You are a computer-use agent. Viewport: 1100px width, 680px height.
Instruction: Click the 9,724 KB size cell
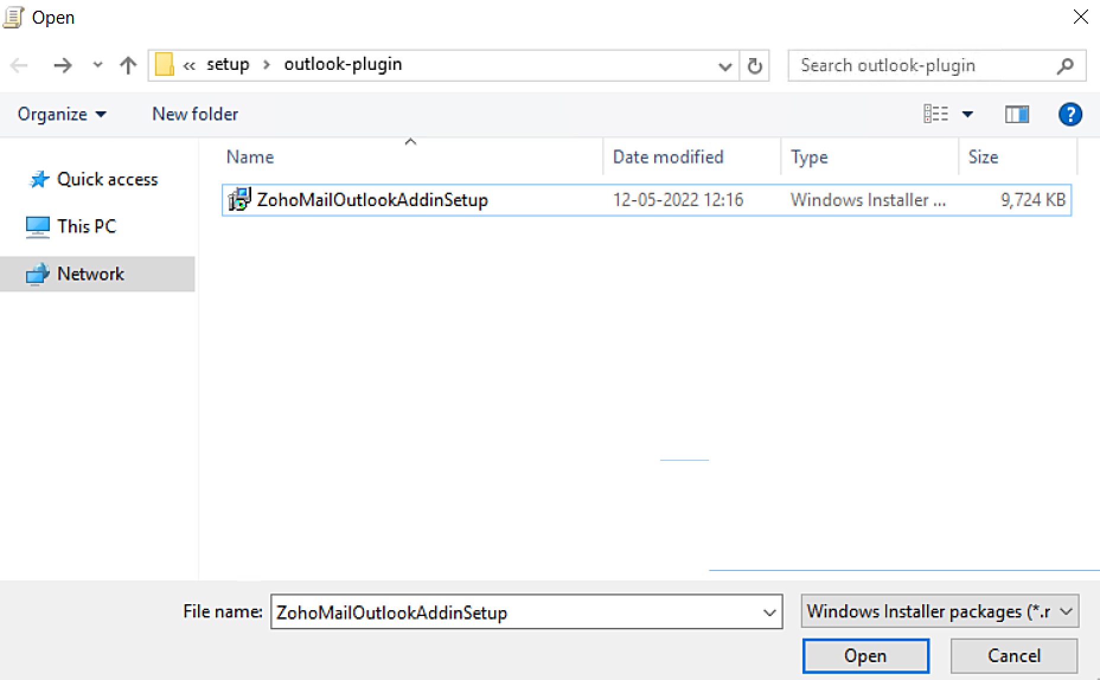pos(1033,200)
